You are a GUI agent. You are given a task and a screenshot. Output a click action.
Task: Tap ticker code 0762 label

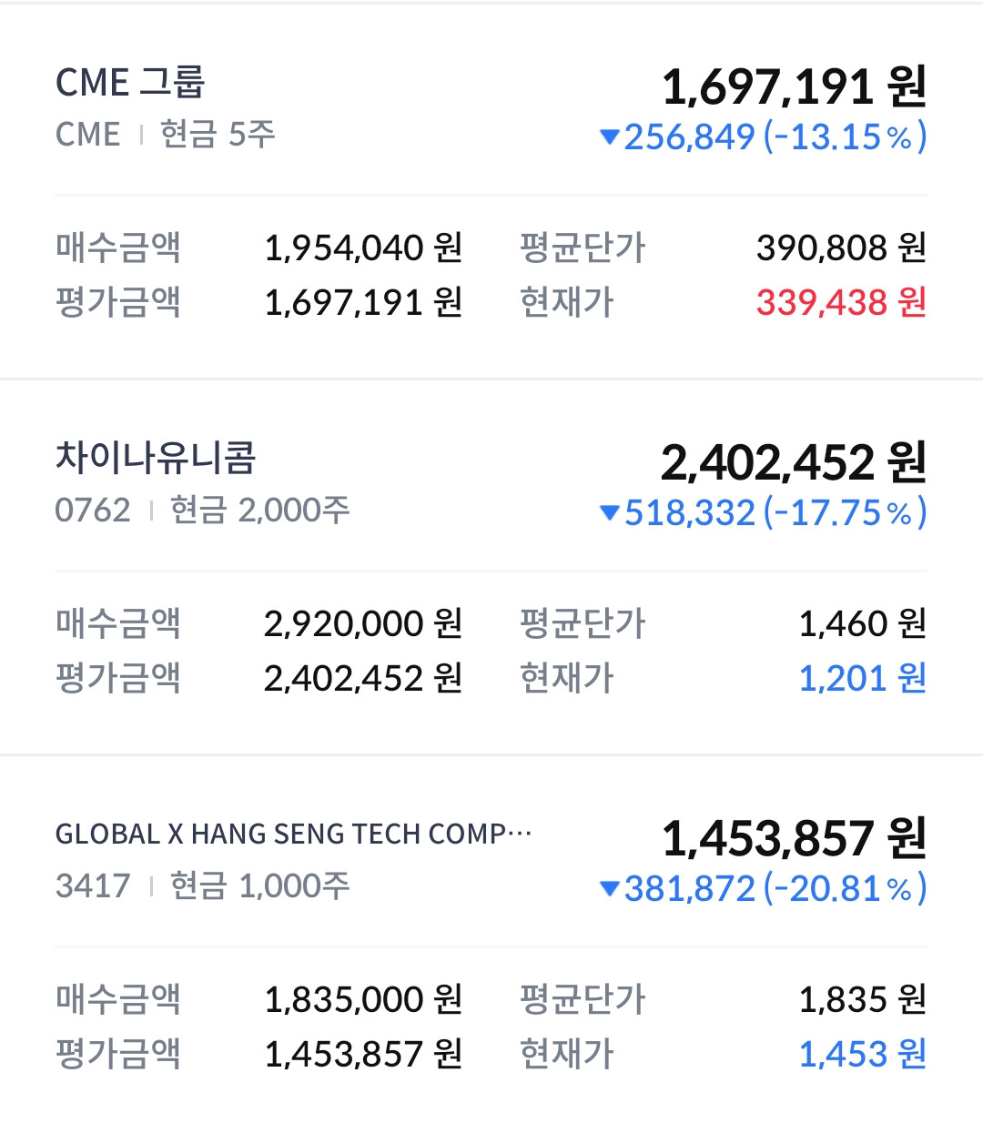tap(93, 511)
